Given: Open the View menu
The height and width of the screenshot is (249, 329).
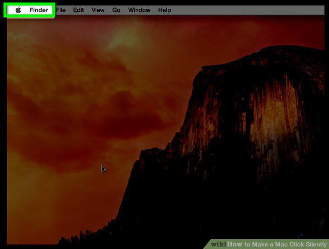Looking at the screenshot, I should (98, 10).
